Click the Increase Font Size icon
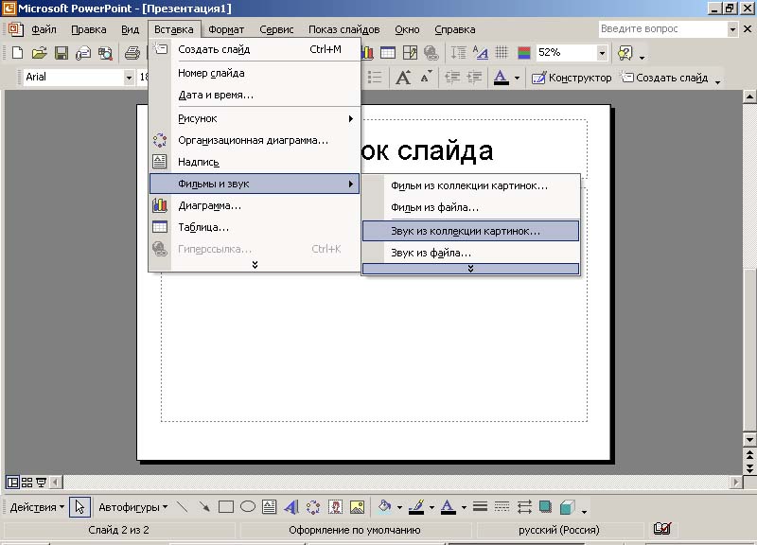The height and width of the screenshot is (545, 757). pyautogui.click(x=404, y=78)
